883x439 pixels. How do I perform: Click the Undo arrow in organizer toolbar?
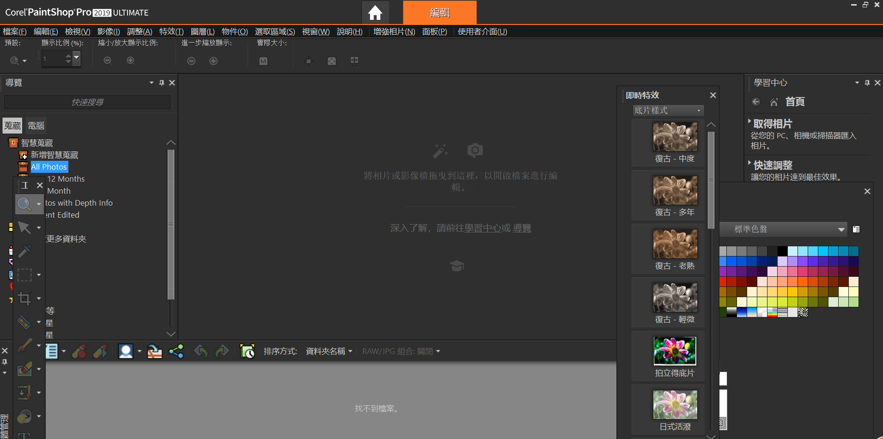click(x=201, y=351)
